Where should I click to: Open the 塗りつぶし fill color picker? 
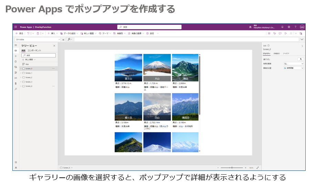point(300,59)
